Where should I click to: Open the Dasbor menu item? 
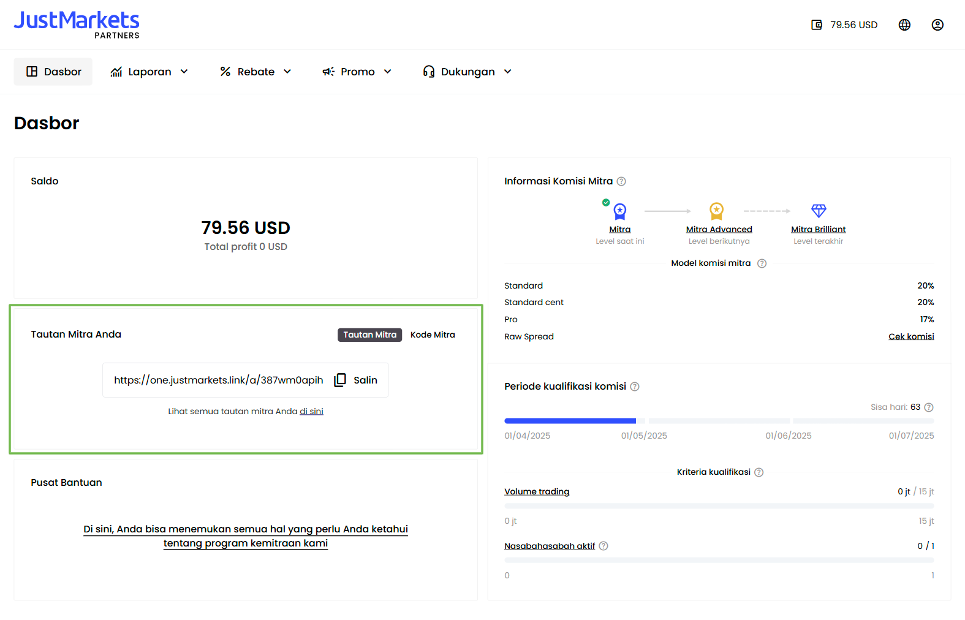[53, 72]
